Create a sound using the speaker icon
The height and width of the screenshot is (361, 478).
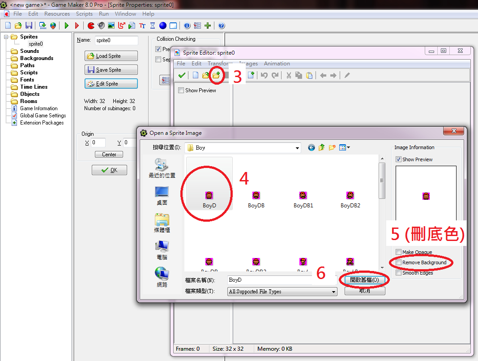point(101,26)
